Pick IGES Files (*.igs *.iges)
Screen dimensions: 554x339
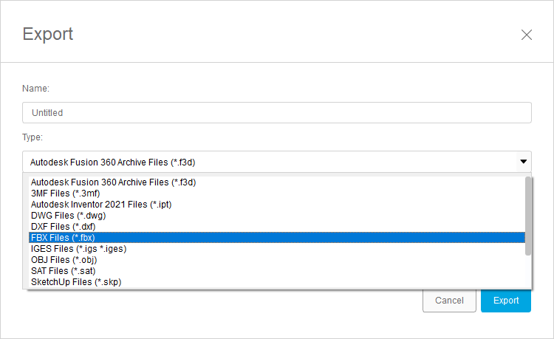[277, 249]
